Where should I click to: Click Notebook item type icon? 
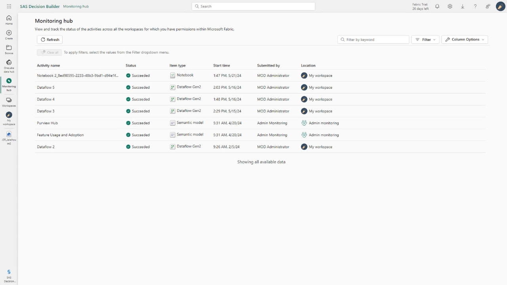tap(172, 75)
